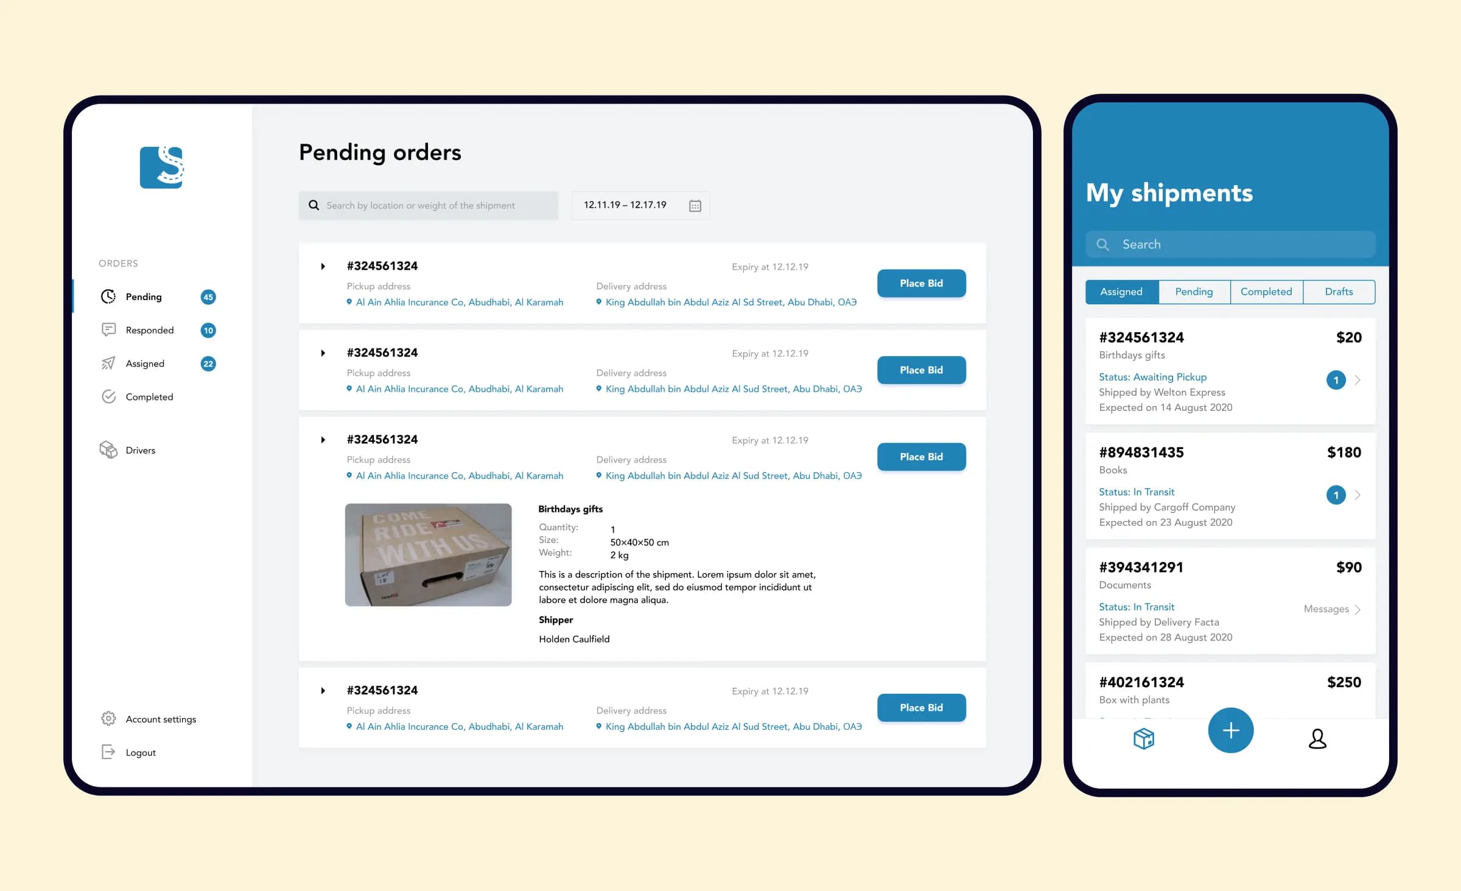Screen dimensions: 1461x891
Task: Place bid on third order #324561324
Action: tap(922, 456)
